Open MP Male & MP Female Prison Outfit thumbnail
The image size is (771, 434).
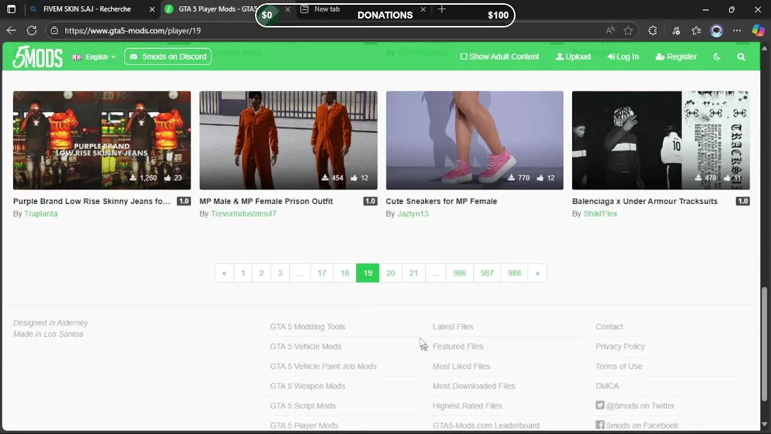(x=289, y=140)
